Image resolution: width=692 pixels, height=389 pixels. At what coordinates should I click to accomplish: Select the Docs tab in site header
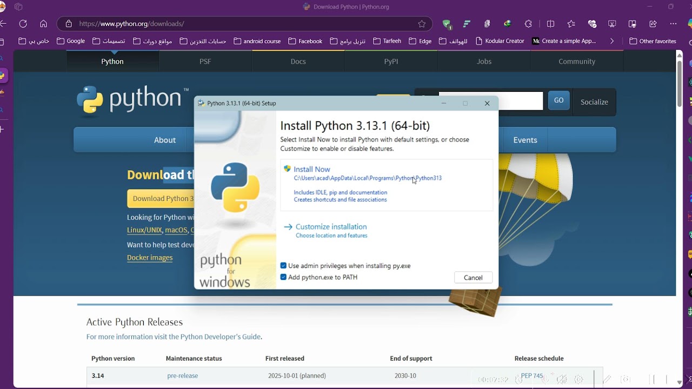(x=298, y=62)
